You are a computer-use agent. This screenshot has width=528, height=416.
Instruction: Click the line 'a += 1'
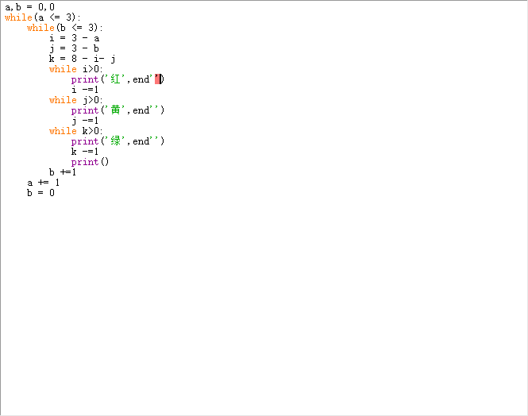[x=44, y=183]
